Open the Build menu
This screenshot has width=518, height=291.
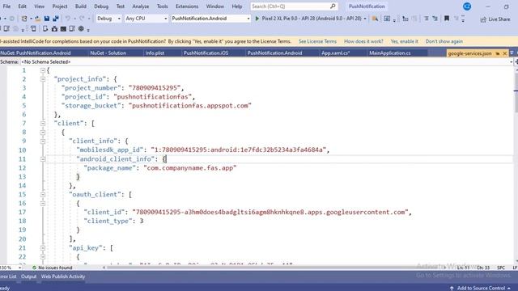[81, 6]
